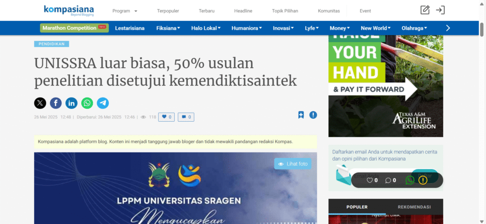Image resolution: width=486 pixels, height=224 pixels.
Task: Click comment bubble in floating bar
Action: tap(388, 180)
